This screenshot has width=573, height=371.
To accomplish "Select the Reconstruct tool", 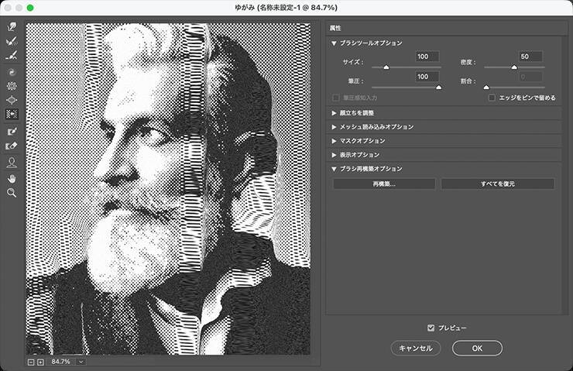I will tap(12, 41).
